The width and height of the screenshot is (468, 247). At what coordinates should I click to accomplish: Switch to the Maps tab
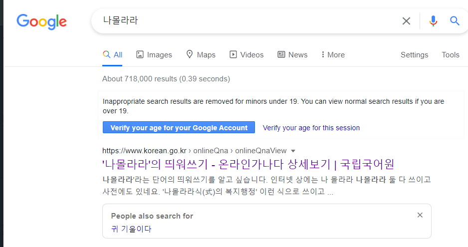[201, 55]
